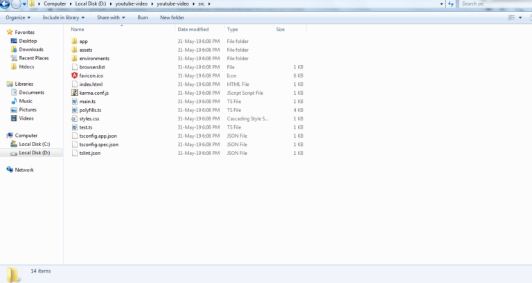Image resolution: width=532 pixels, height=283 pixels.
Task: Select the tsconfig.app.json file
Action: click(98, 136)
